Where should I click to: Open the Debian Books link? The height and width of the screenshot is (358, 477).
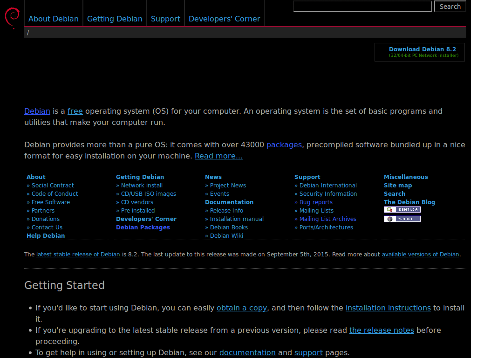[x=229, y=227]
